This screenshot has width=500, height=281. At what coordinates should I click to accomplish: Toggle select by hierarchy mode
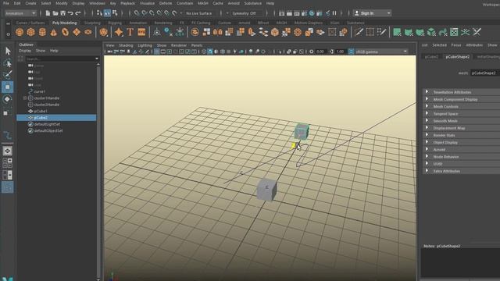(99, 13)
